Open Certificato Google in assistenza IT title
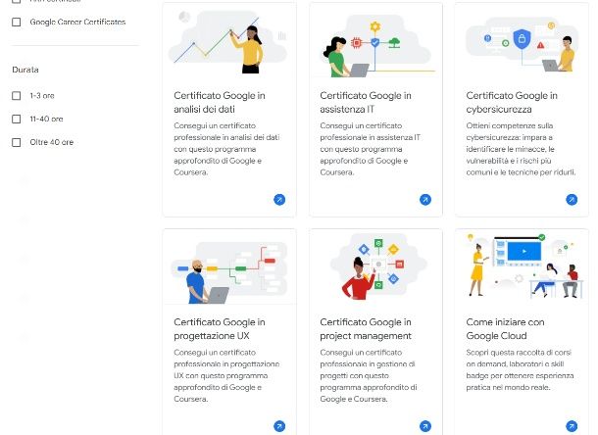Viewport: 598px width, 435px height. click(366, 102)
